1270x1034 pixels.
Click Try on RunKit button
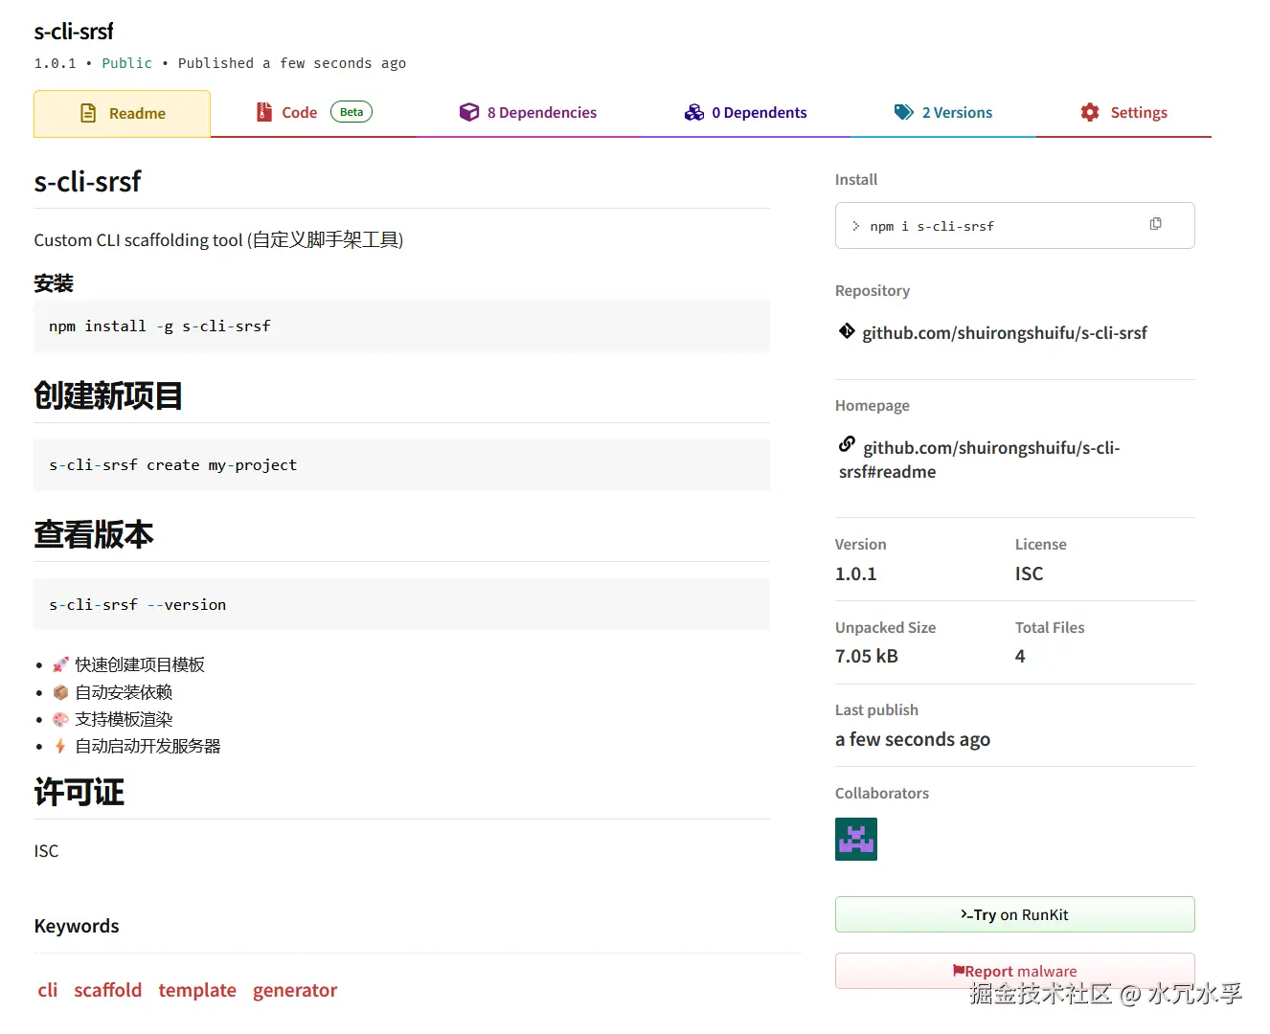(1015, 914)
